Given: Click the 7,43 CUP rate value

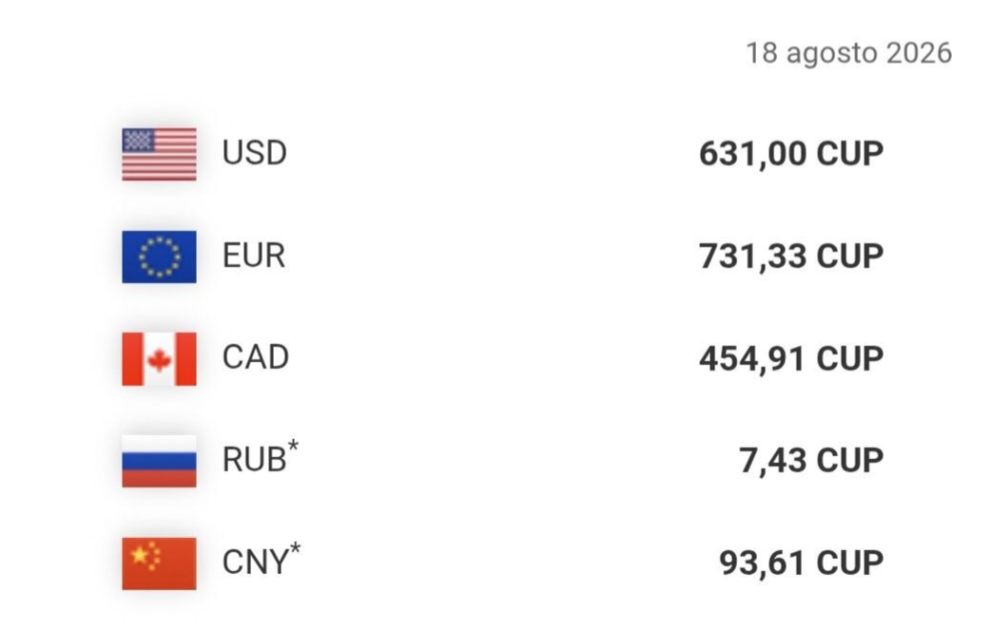Looking at the screenshot, I should click(x=811, y=461).
